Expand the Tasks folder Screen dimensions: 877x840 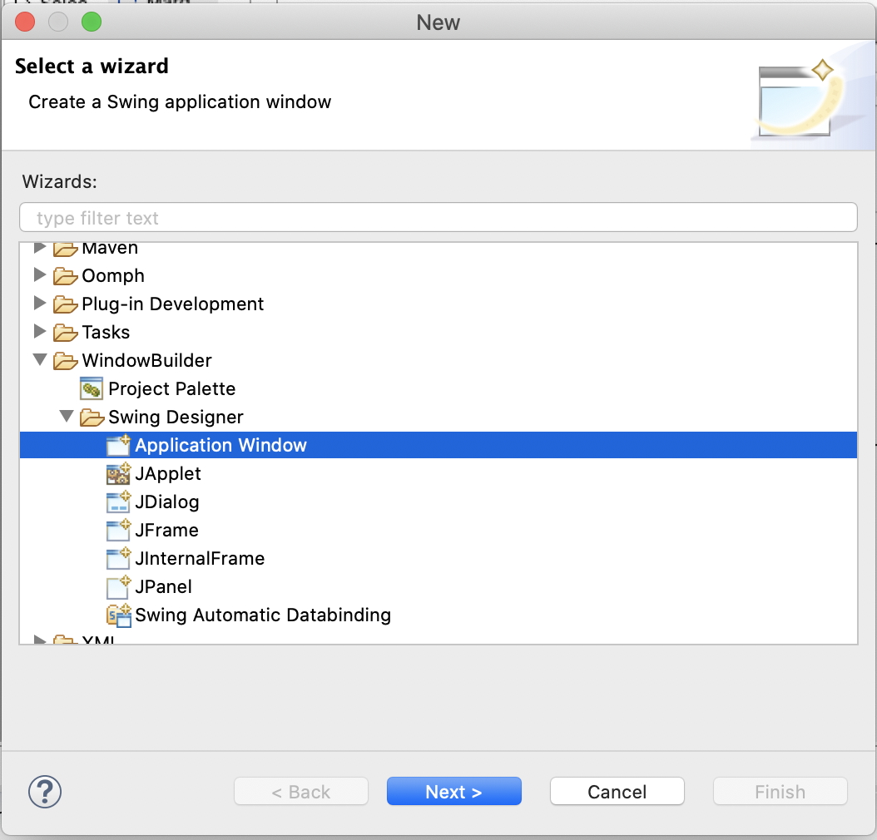(x=40, y=332)
